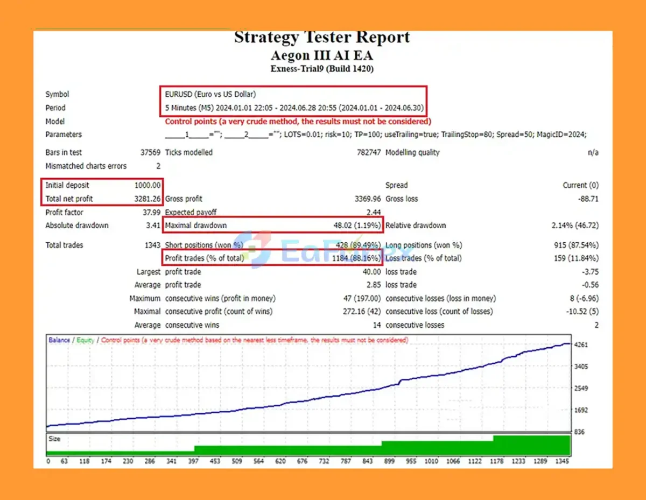This screenshot has height=500, width=646.
Task: Select the 'Current (0)' spread value
Action: click(580, 185)
